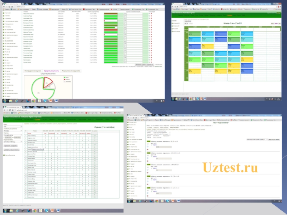Click Start button in the calendar window taskbar

tap(173, 99)
